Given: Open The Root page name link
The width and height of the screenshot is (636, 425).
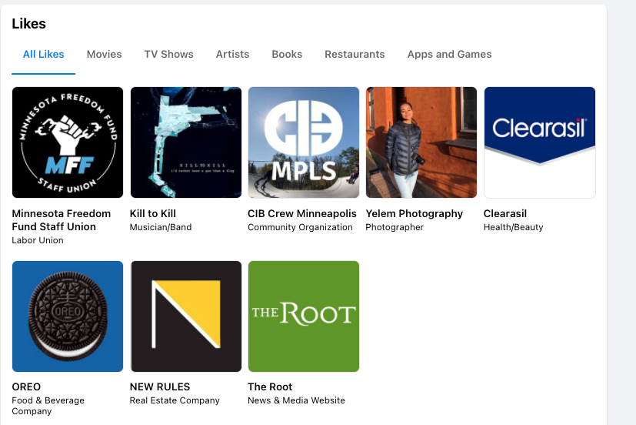Looking at the screenshot, I should coord(270,387).
